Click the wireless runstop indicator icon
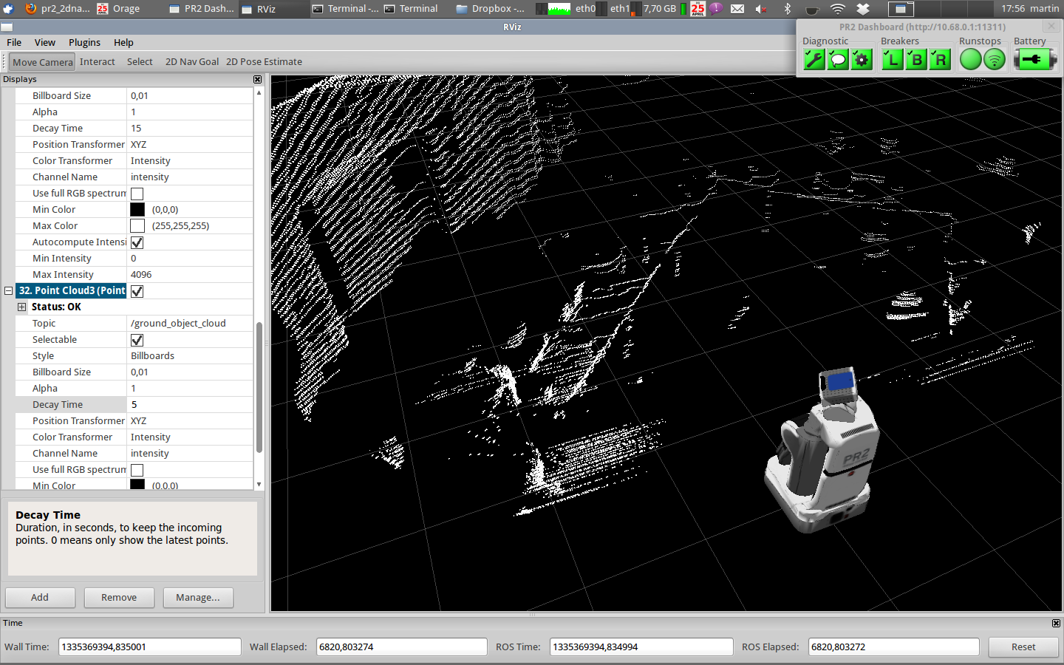Image resolution: width=1064 pixels, height=665 pixels. (x=995, y=60)
